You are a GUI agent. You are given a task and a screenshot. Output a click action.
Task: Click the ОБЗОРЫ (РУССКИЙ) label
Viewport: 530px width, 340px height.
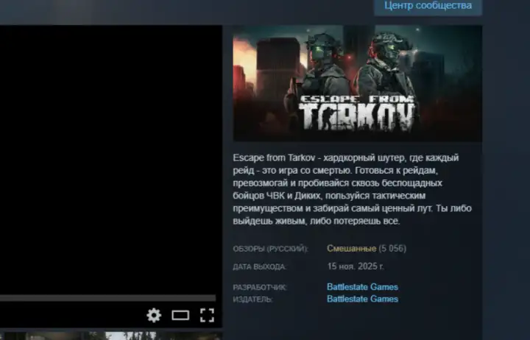270,249
